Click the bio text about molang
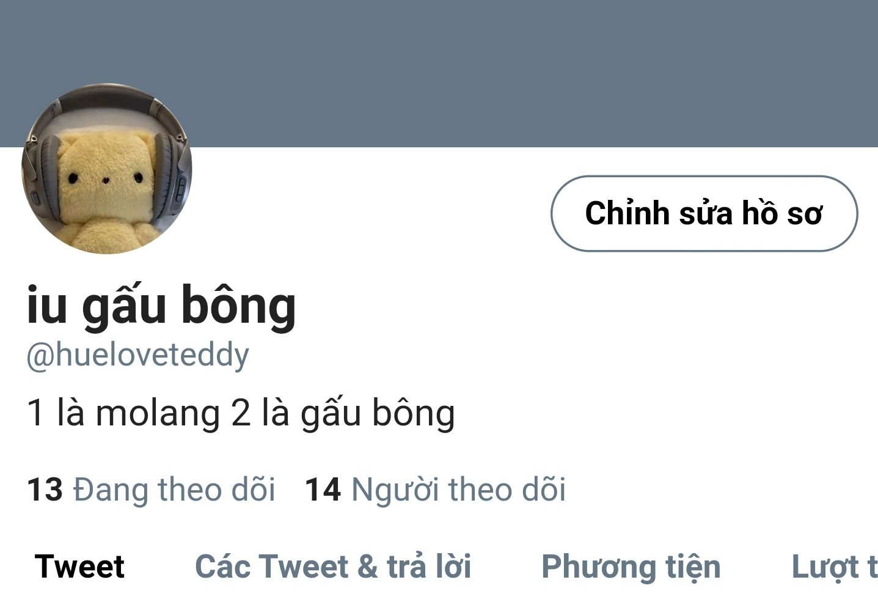The image size is (878, 610). [241, 413]
